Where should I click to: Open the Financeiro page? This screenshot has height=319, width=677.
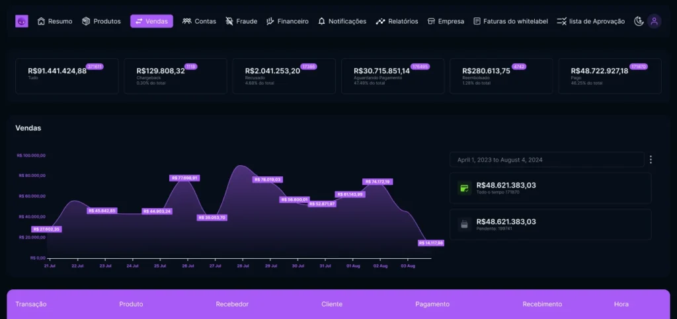click(x=287, y=21)
